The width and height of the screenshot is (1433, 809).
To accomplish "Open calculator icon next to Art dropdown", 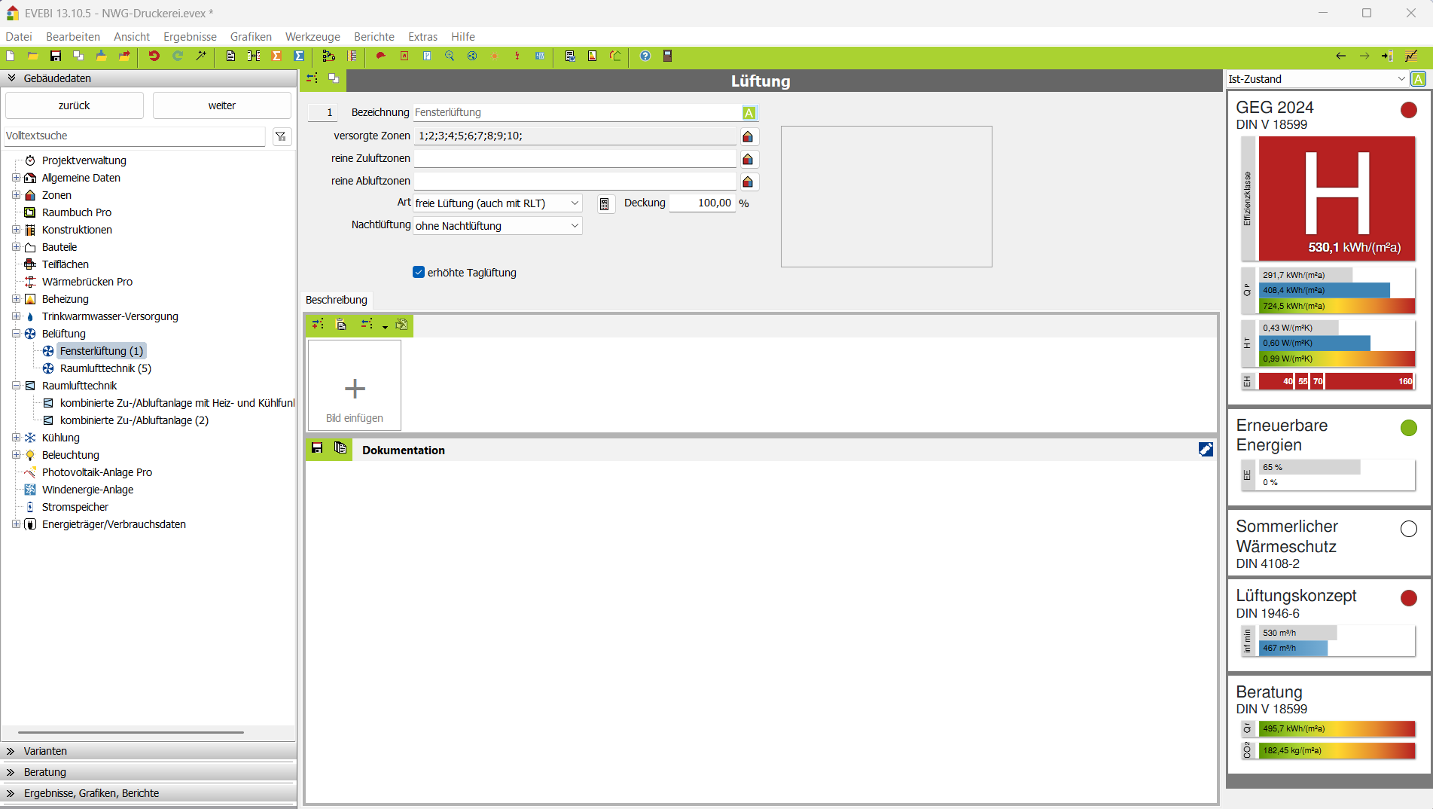I will tap(604, 204).
